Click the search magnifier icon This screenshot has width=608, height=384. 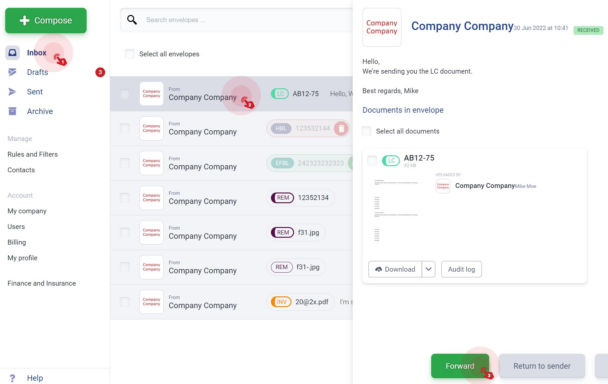pyautogui.click(x=132, y=20)
